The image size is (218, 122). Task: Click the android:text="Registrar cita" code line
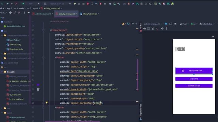(x=79, y=71)
